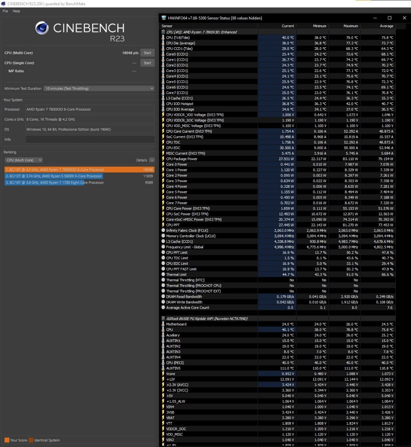Click the Cinebench R23 logo
The width and height of the screenshot is (411, 447).
pos(80,31)
